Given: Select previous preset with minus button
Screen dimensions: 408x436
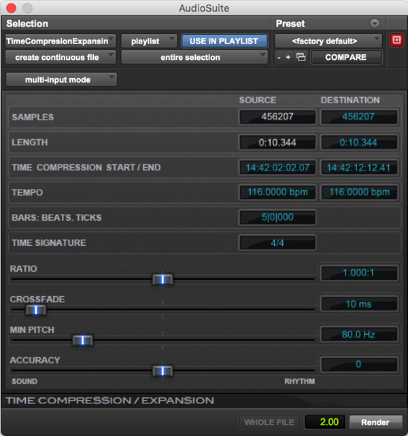Looking at the screenshot, I should coord(279,58).
